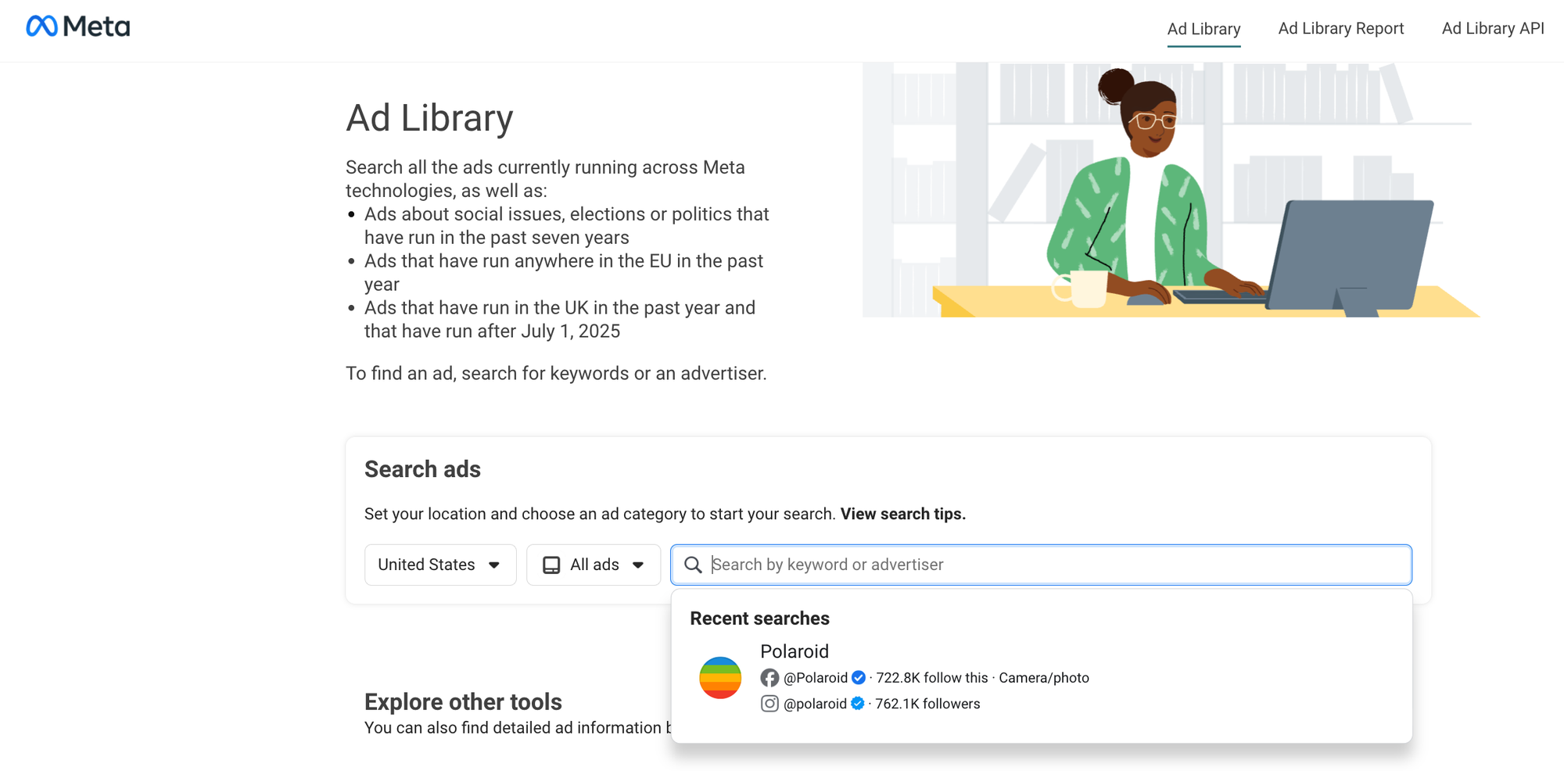This screenshot has height=771, width=1564.
Task: Click the chevron arrow on the country selector
Action: pyautogui.click(x=494, y=565)
